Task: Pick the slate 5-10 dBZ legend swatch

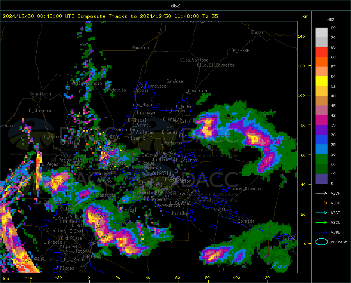Action: point(321,179)
